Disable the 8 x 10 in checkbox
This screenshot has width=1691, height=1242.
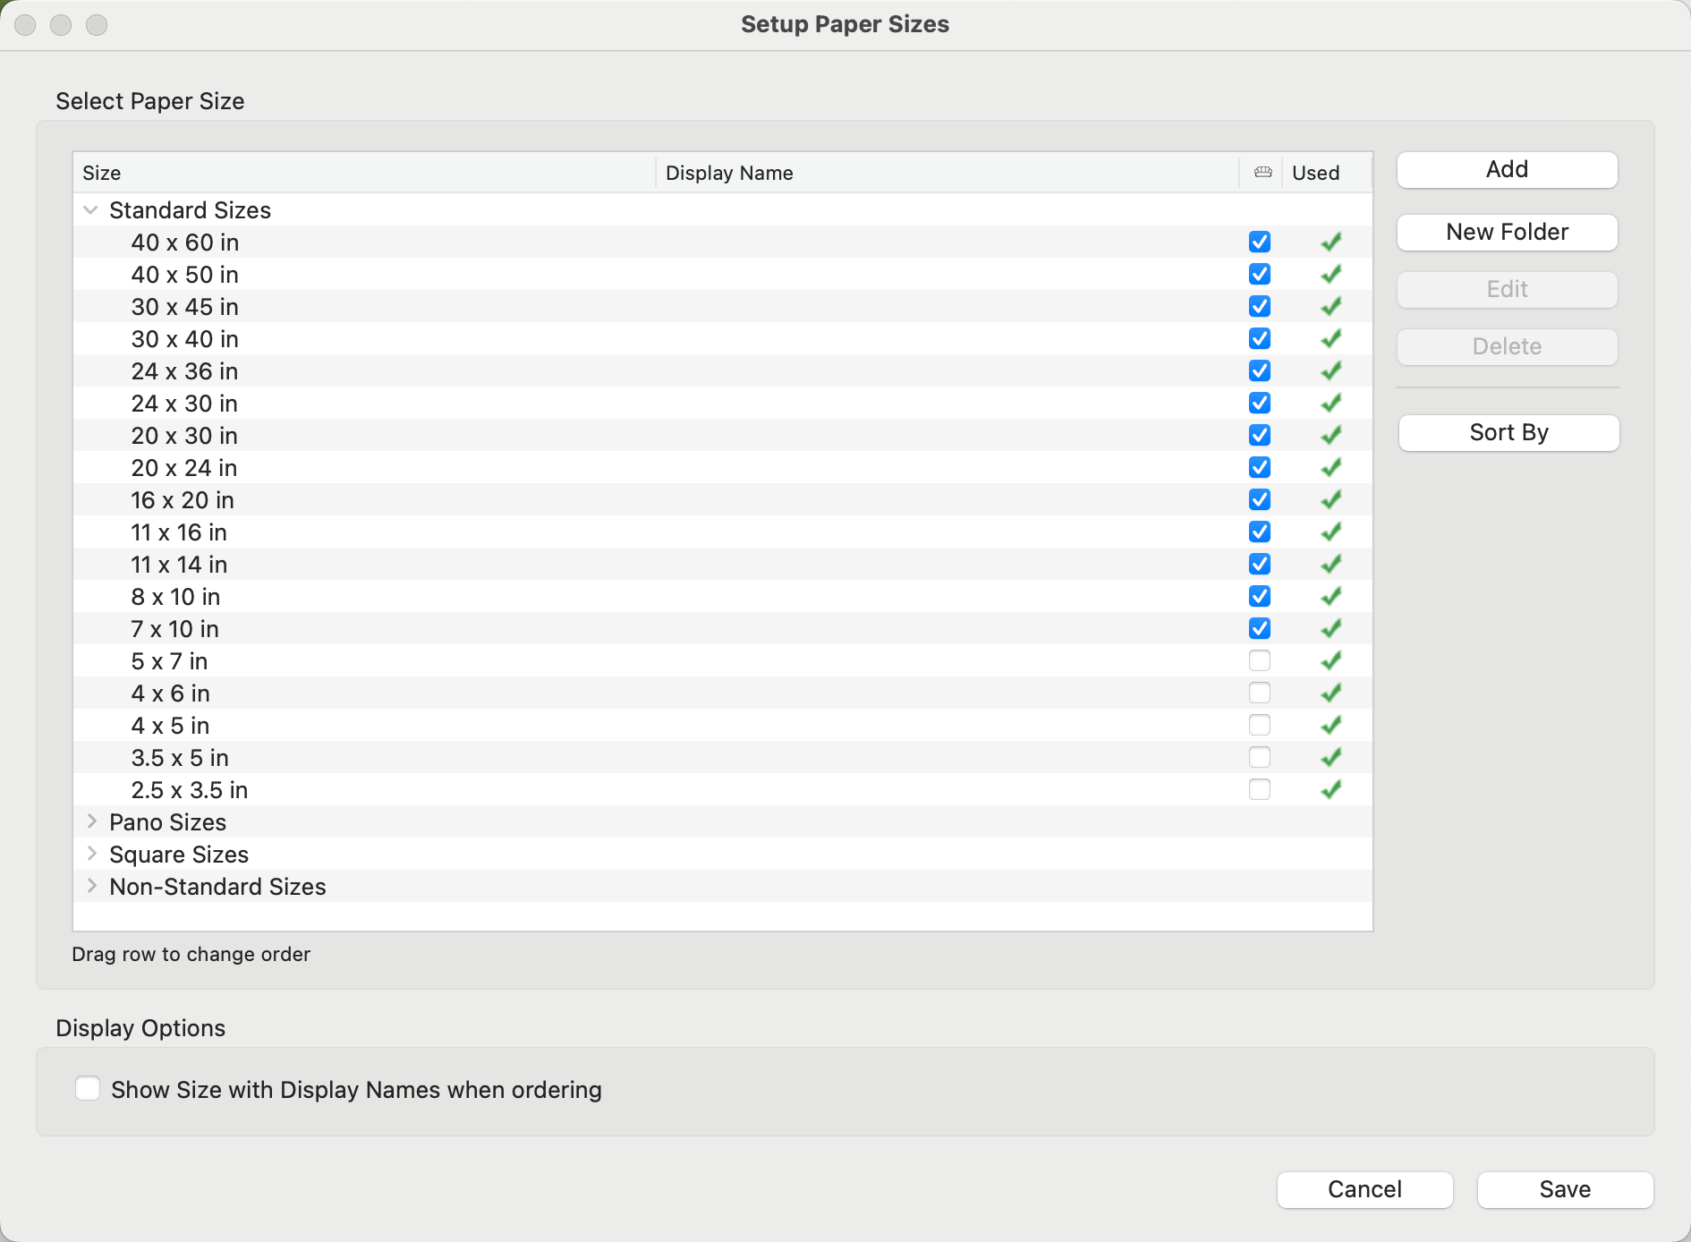1259,596
